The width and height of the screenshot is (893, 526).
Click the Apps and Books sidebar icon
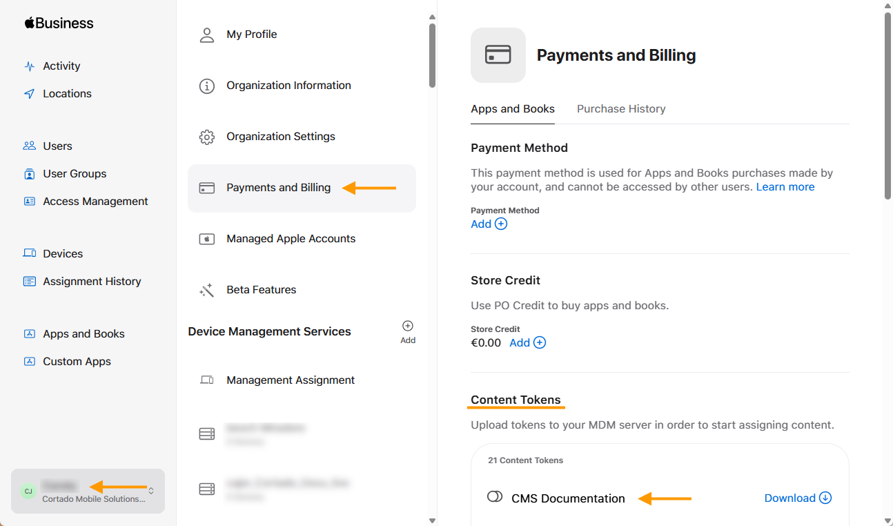29,333
